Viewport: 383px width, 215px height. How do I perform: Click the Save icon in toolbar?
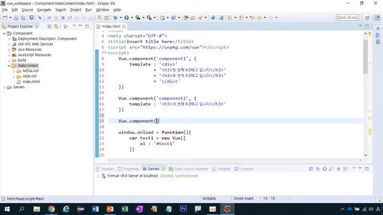16,17
